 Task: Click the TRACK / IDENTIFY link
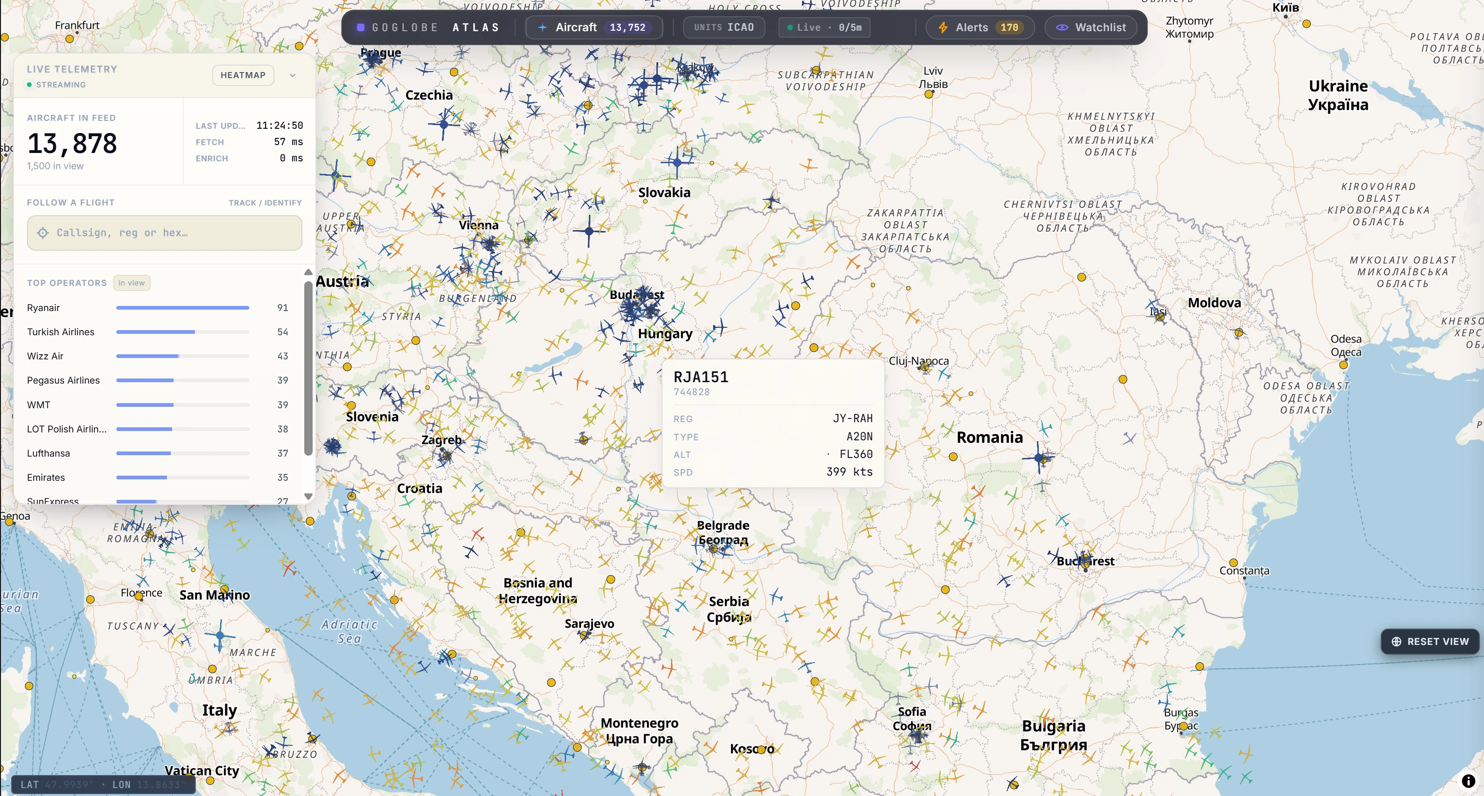(265, 203)
